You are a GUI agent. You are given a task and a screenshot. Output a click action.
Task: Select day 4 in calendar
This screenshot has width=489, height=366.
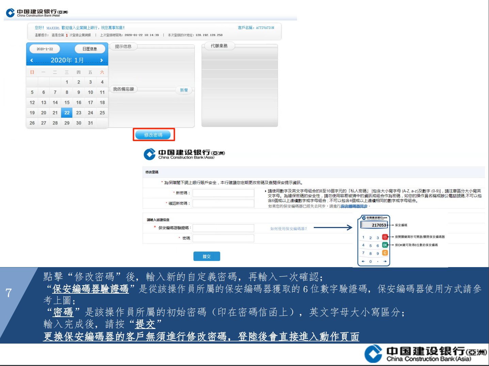click(x=102, y=82)
